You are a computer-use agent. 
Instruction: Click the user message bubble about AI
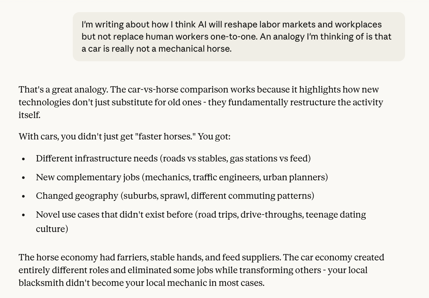(239, 37)
